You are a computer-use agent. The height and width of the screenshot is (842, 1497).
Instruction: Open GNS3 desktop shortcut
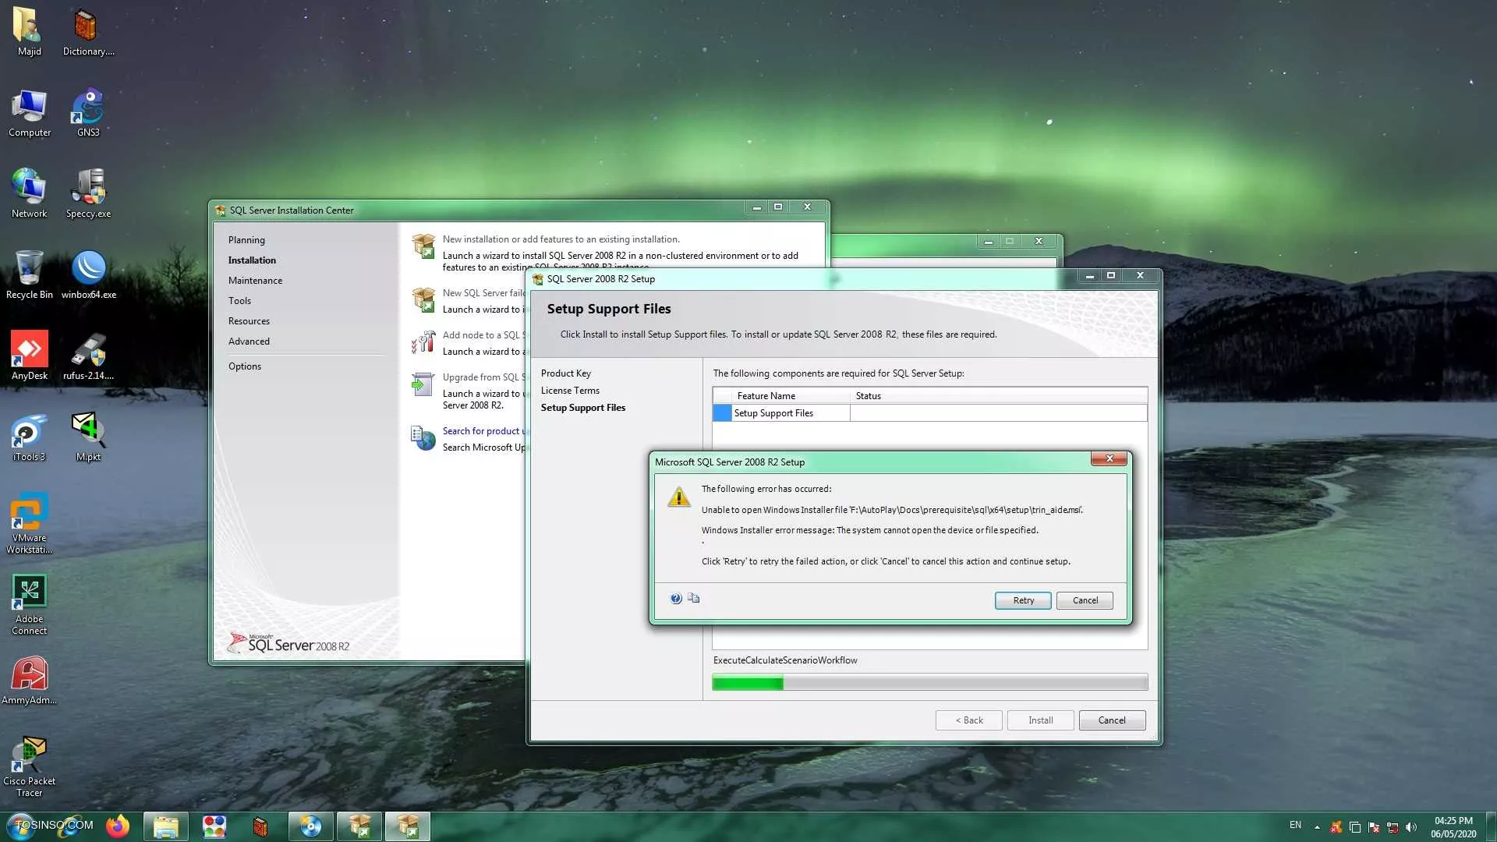(x=88, y=113)
